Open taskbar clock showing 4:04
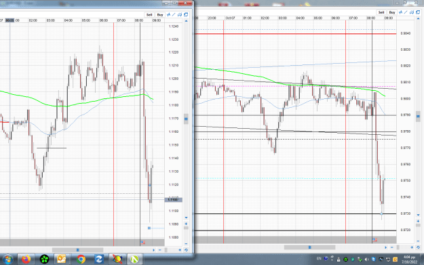This screenshot has height=265, width=424. pyautogui.click(x=409, y=260)
